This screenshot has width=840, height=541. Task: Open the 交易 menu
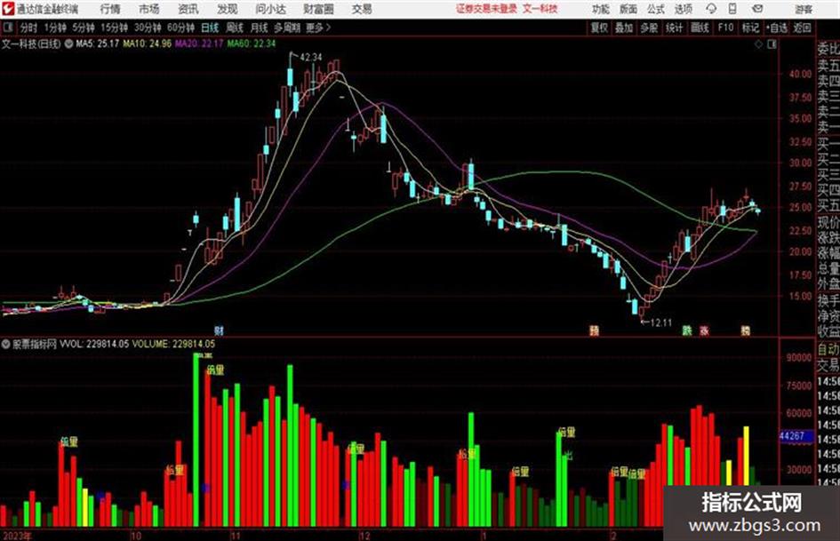click(x=362, y=9)
